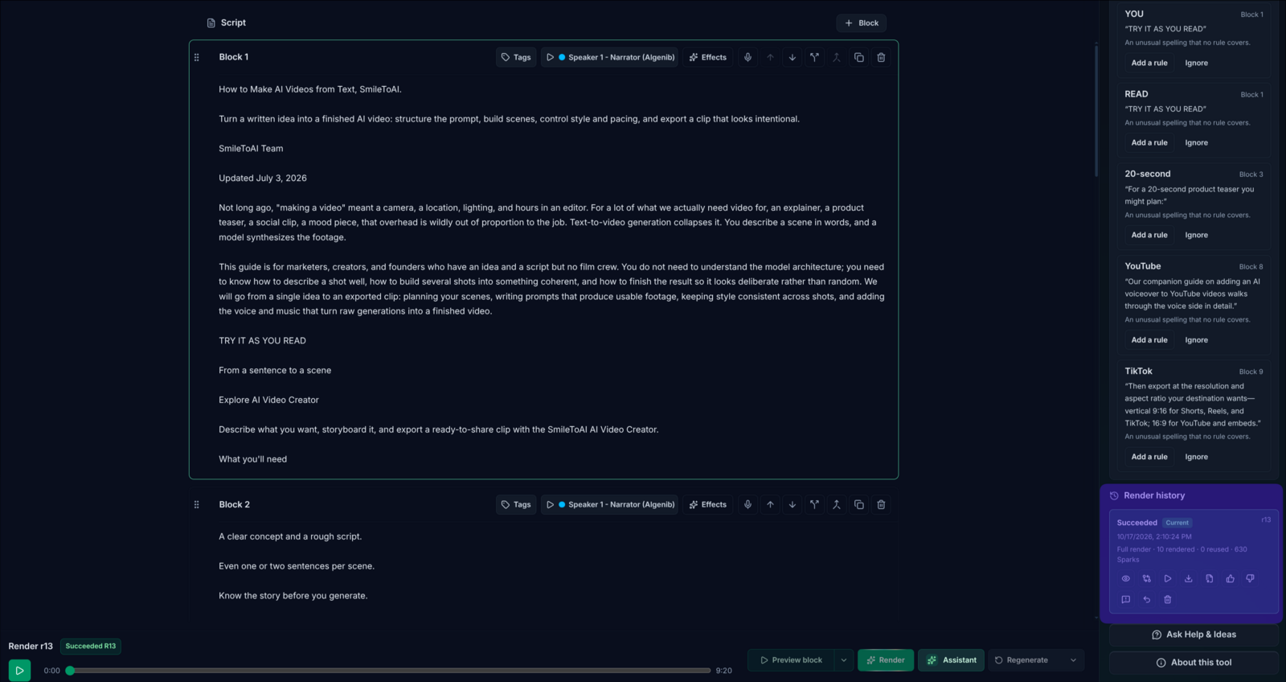The image size is (1286, 682).
Task: Open Tags for Block 2
Action: 516,504
